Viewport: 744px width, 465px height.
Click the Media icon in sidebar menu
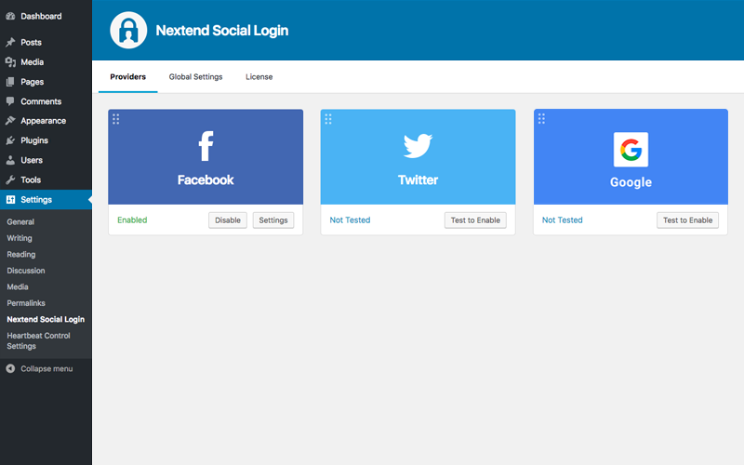[x=10, y=62]
